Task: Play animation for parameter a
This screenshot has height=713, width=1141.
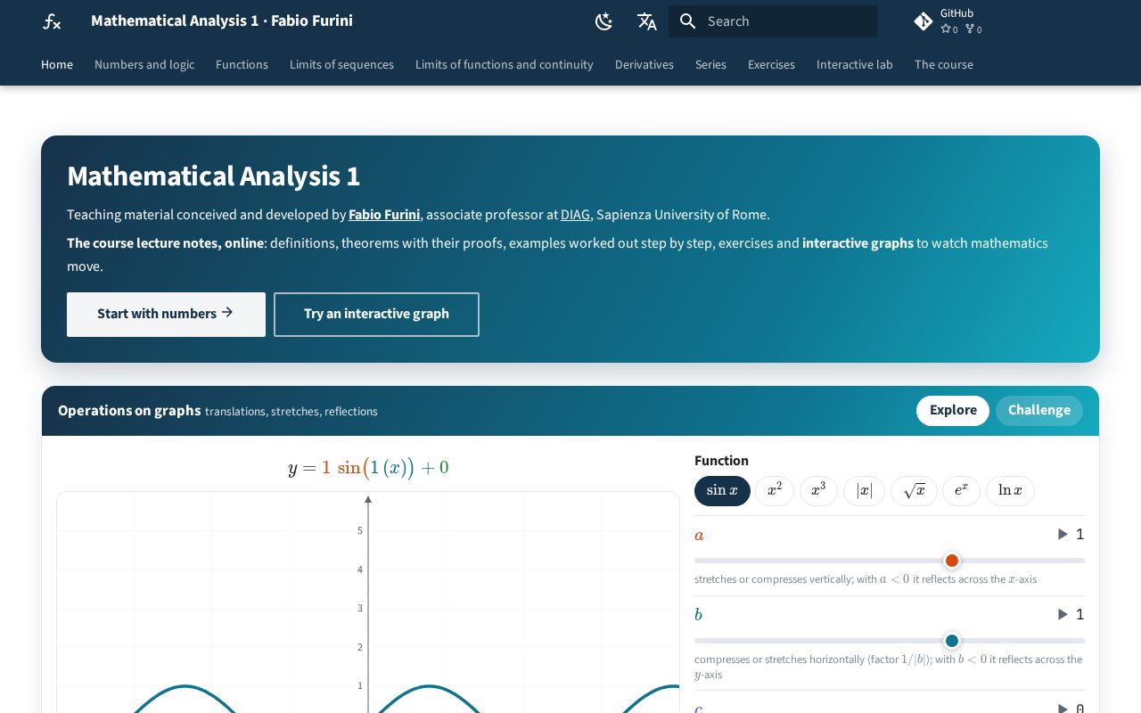Action: click(x=1063, y=534)
